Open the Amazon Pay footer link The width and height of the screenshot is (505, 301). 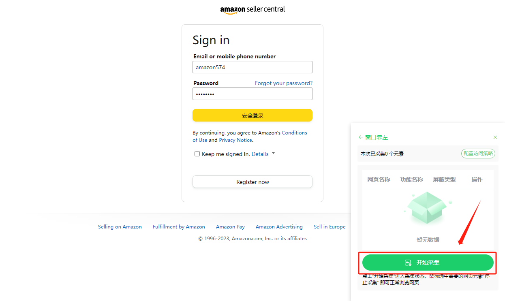230,227
